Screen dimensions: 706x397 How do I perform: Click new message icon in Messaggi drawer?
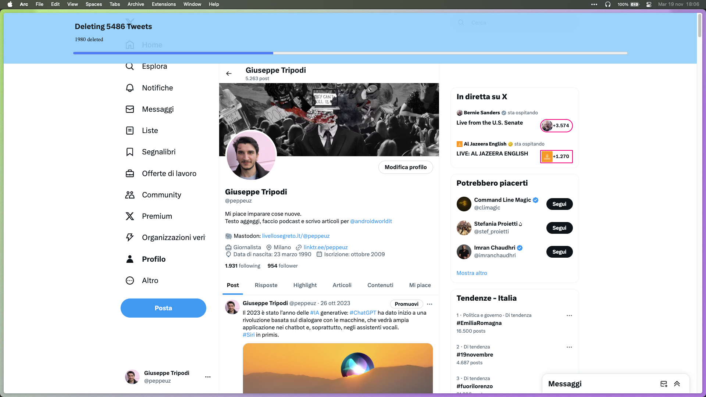tap(664, 384)
